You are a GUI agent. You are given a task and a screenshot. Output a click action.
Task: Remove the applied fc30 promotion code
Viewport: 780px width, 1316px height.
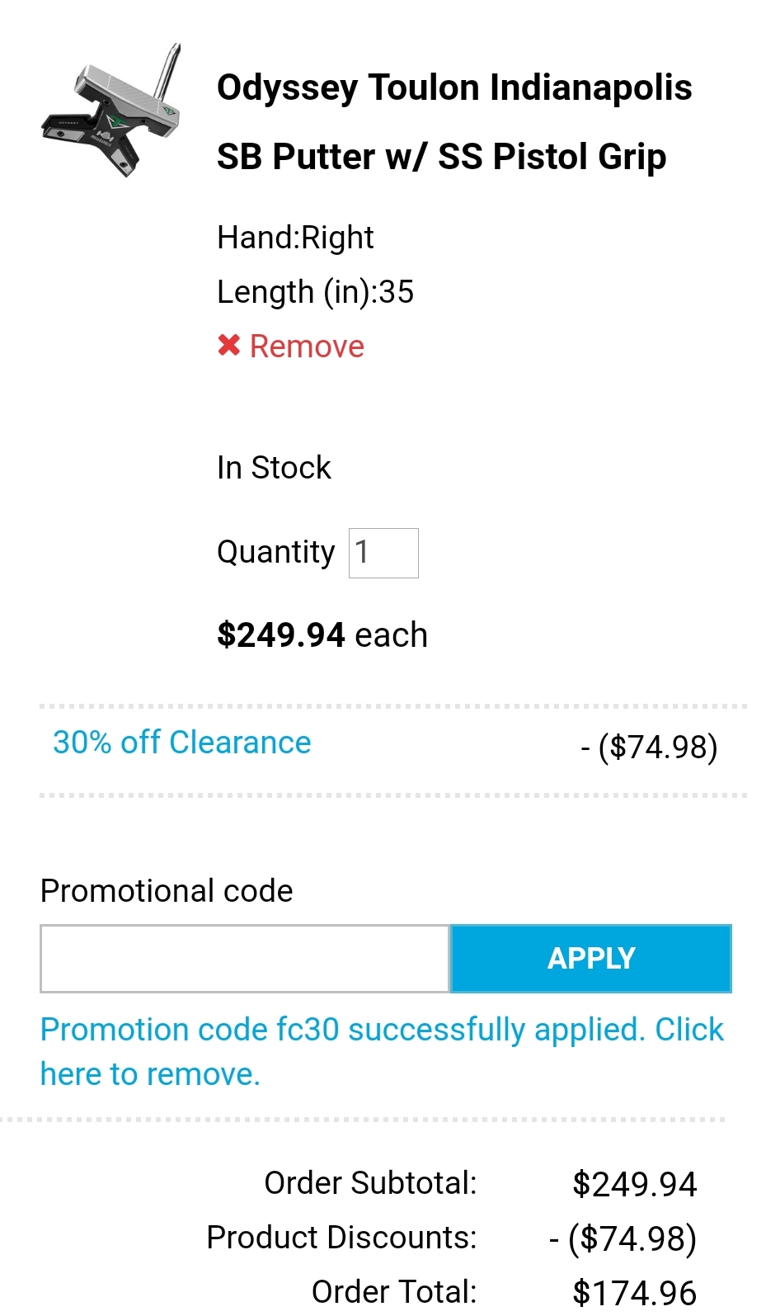tap(150, 1074)
